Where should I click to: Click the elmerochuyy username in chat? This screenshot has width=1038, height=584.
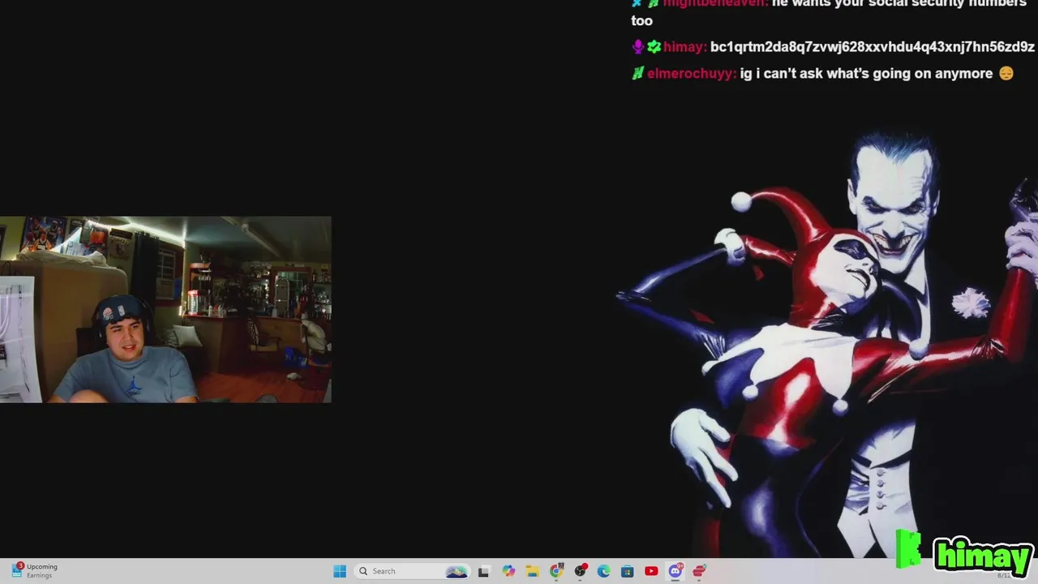pos(691,74)
